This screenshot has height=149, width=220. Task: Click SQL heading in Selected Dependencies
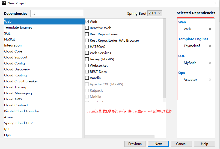click(x=182, y=56)
